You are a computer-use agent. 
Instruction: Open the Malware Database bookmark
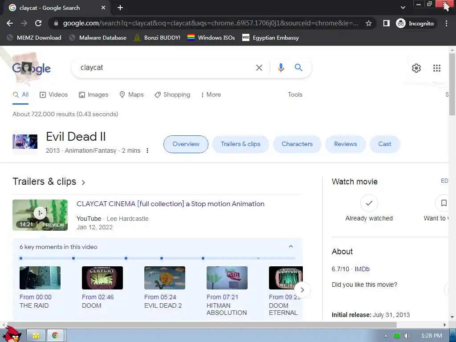click(x=98, y=37)
